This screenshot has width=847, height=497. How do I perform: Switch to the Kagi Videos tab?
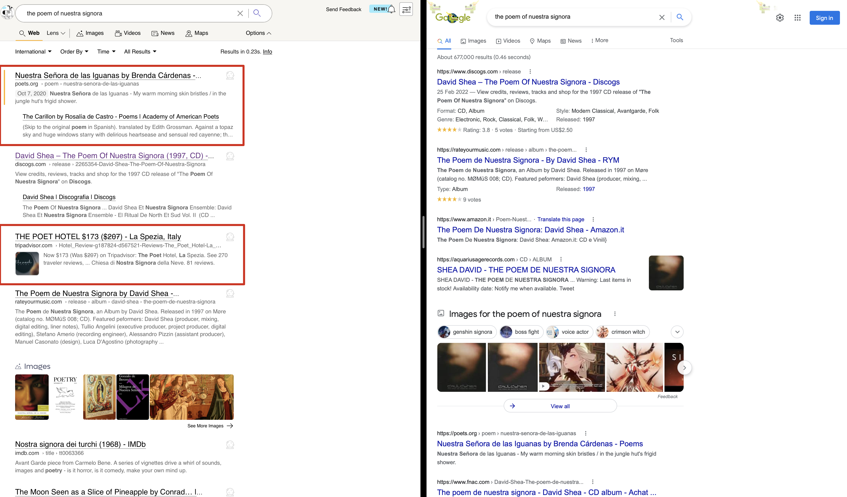128,33
